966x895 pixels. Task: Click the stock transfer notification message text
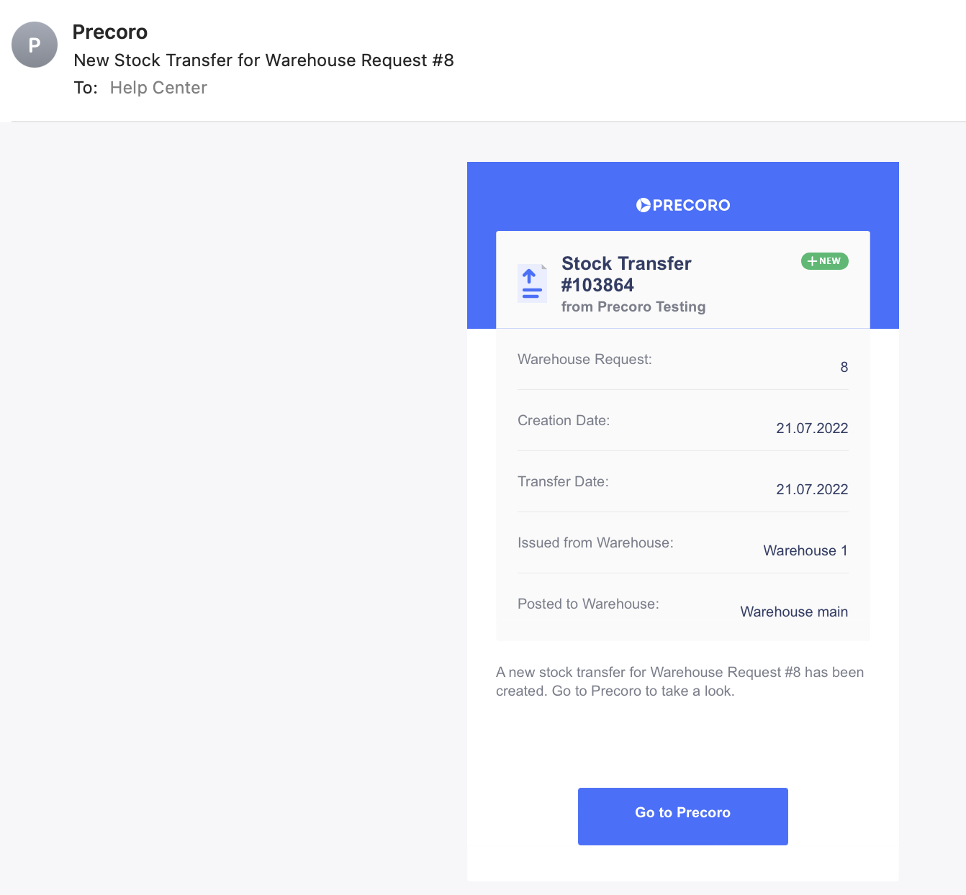pos(680,681)
